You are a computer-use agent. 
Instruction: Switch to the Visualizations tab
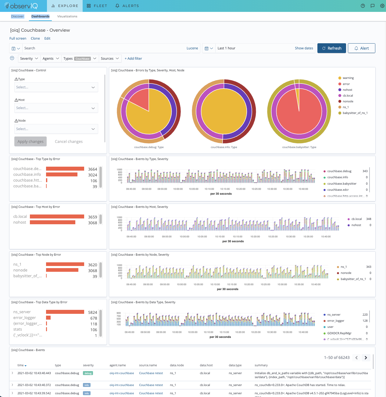click(67, 16)
